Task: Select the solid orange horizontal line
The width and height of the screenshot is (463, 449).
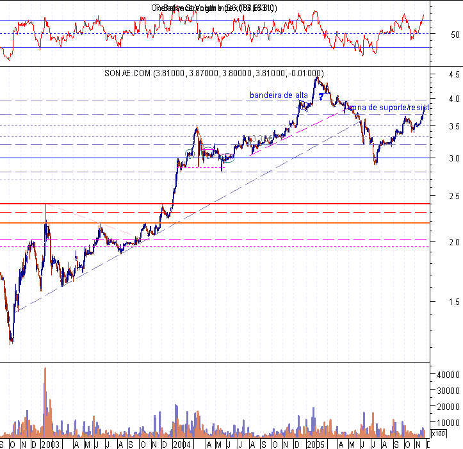Action: coord(215,223)
